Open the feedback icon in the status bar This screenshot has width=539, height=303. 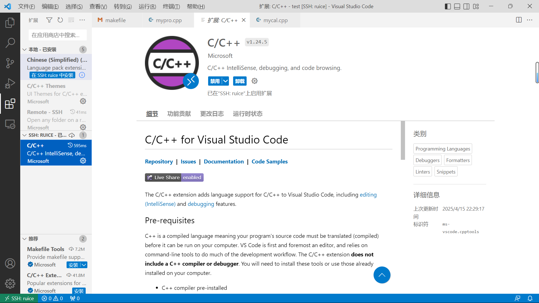(517, 298)
